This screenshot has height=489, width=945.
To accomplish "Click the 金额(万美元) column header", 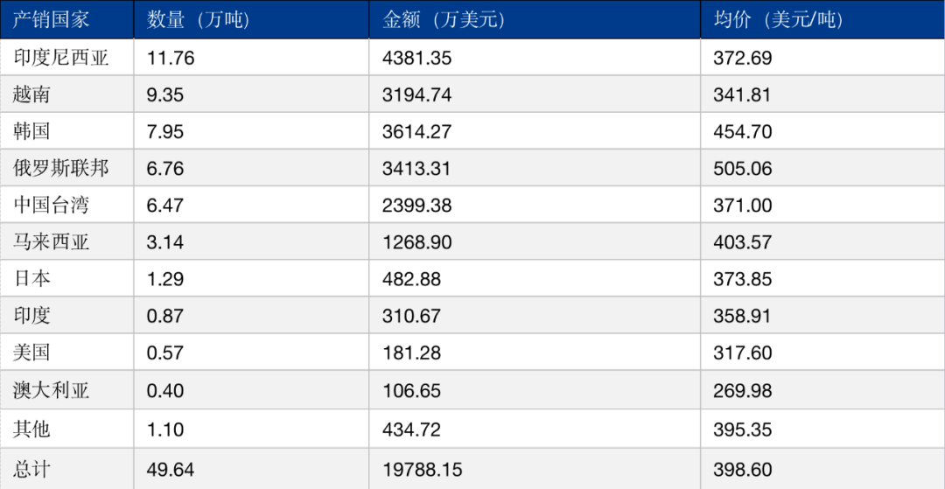I will click(444, 20).
